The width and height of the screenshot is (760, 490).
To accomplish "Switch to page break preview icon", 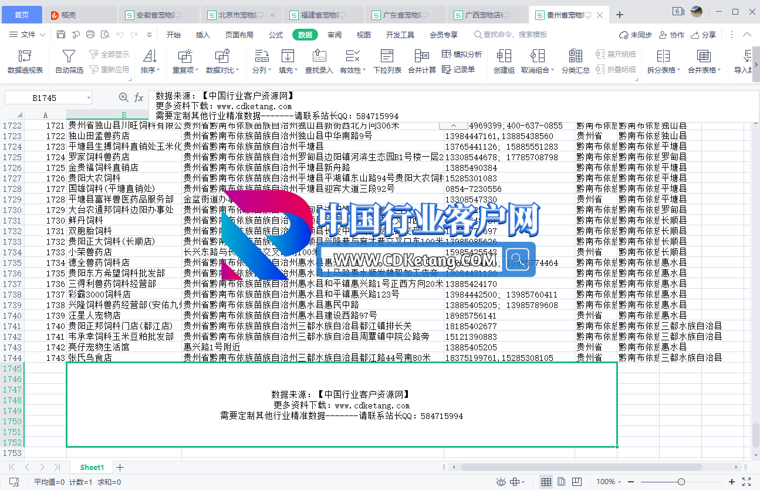I will [x=576, y=482].
